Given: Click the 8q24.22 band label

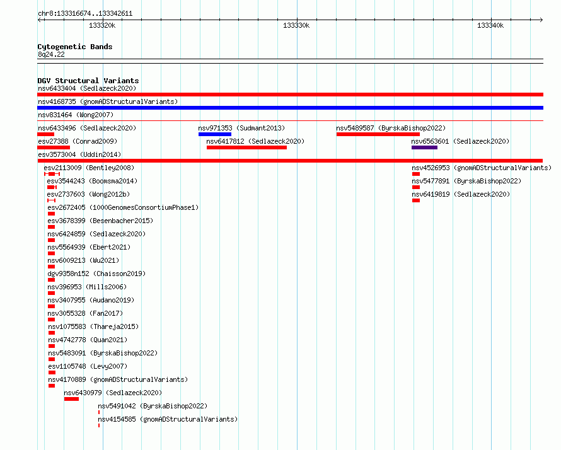Looking at the screenshot, I should (x=51, y=54).
